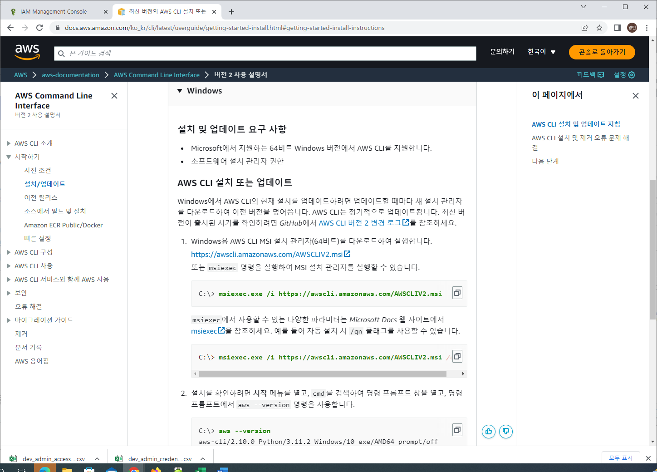Screen dimensions: 657x472
Task: Open 빠른 설정 in sidebar
Action: 38,239
